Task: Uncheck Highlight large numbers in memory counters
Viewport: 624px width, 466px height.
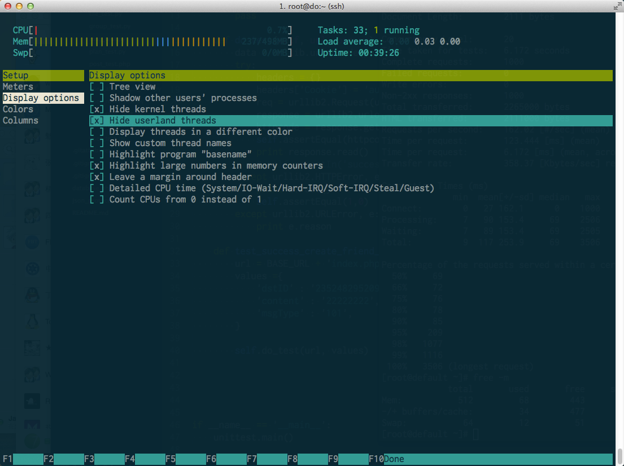Action: [x=97, y=165]
